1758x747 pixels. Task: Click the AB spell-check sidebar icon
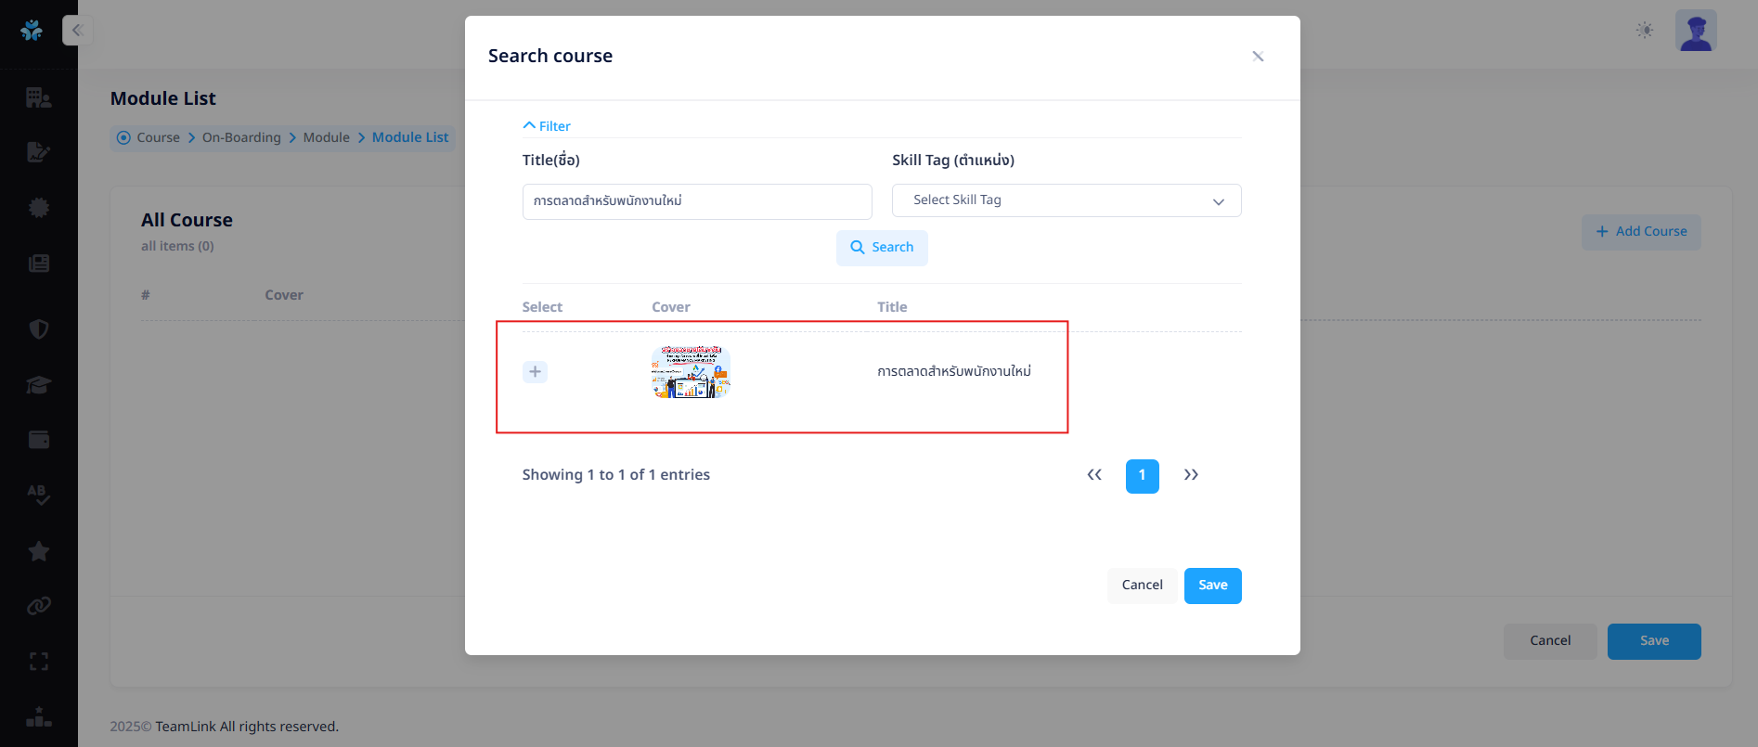tap(38, 495)
